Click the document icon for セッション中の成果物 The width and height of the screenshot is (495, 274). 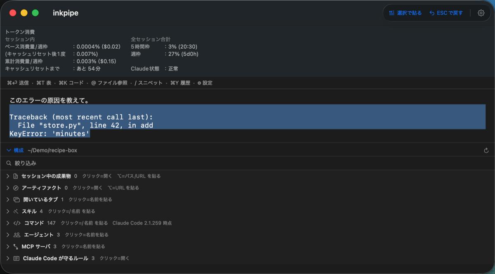16,176
